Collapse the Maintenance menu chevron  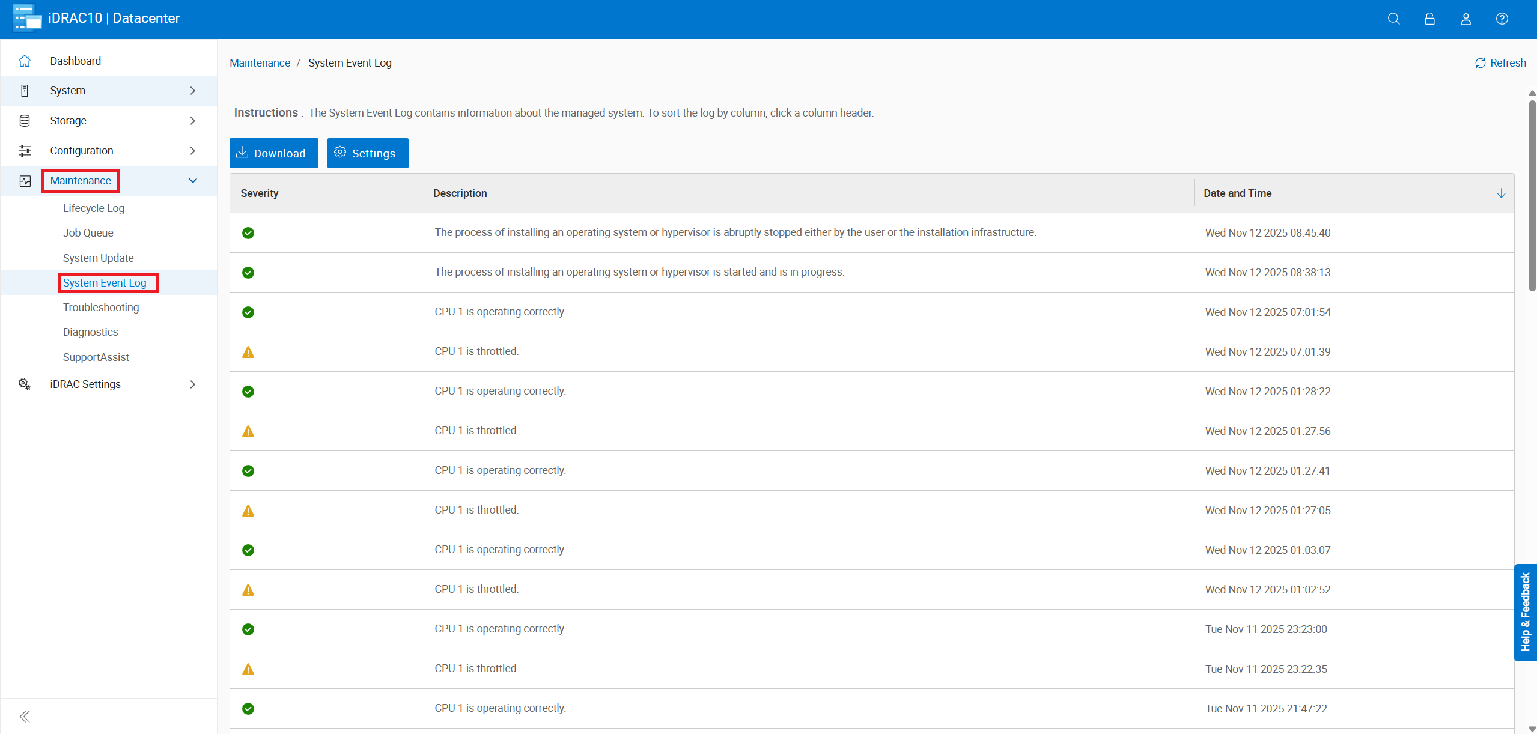click(192, 181)
